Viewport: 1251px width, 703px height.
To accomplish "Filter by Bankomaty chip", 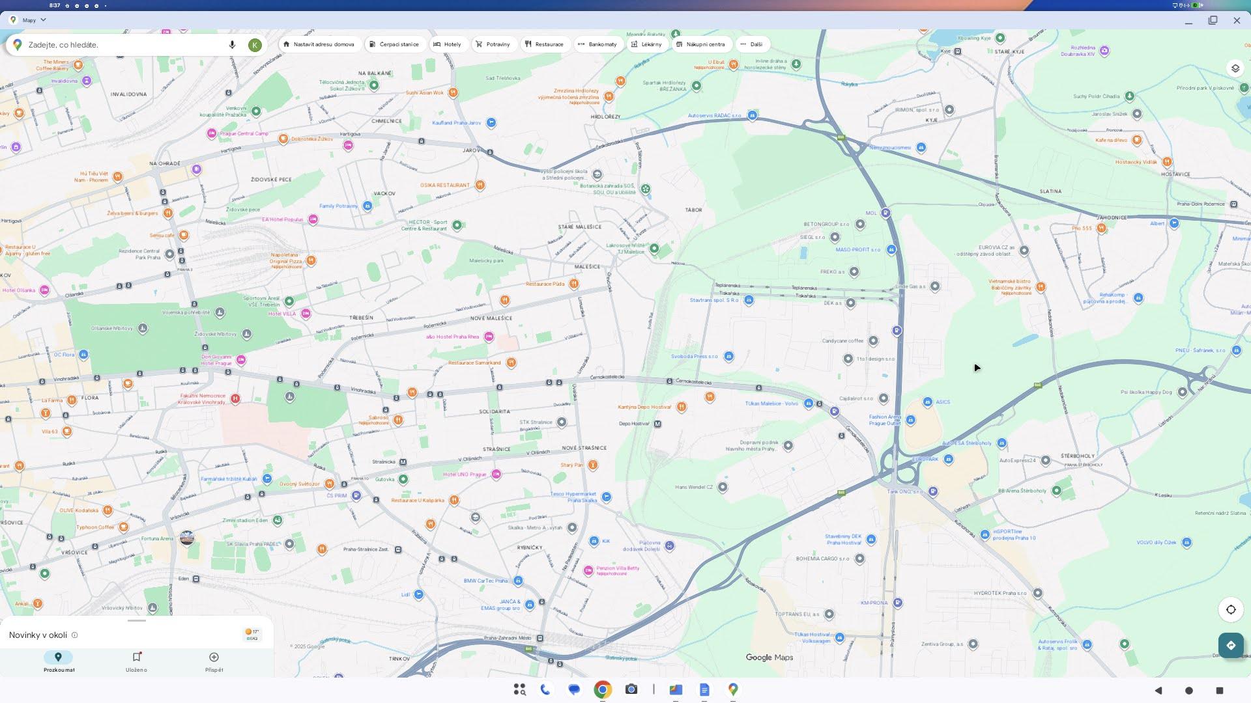I will coord(597,44).
